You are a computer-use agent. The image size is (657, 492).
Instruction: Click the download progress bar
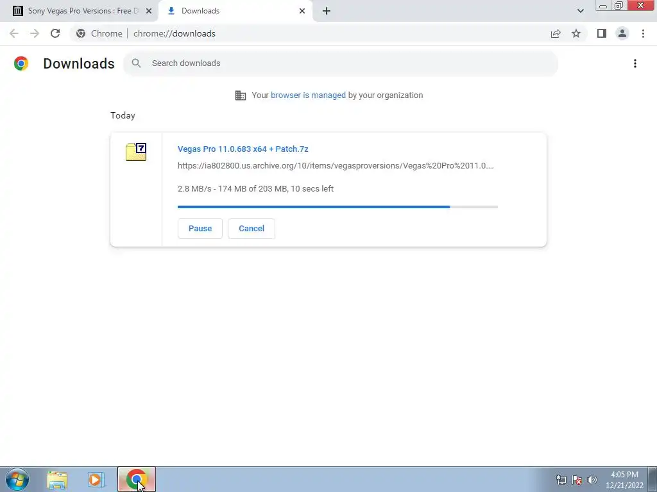[337, 207]
